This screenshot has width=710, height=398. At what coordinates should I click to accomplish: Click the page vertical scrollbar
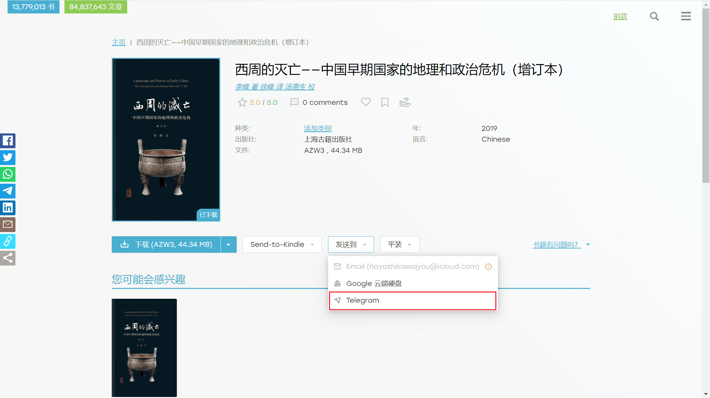coord(706,95)
